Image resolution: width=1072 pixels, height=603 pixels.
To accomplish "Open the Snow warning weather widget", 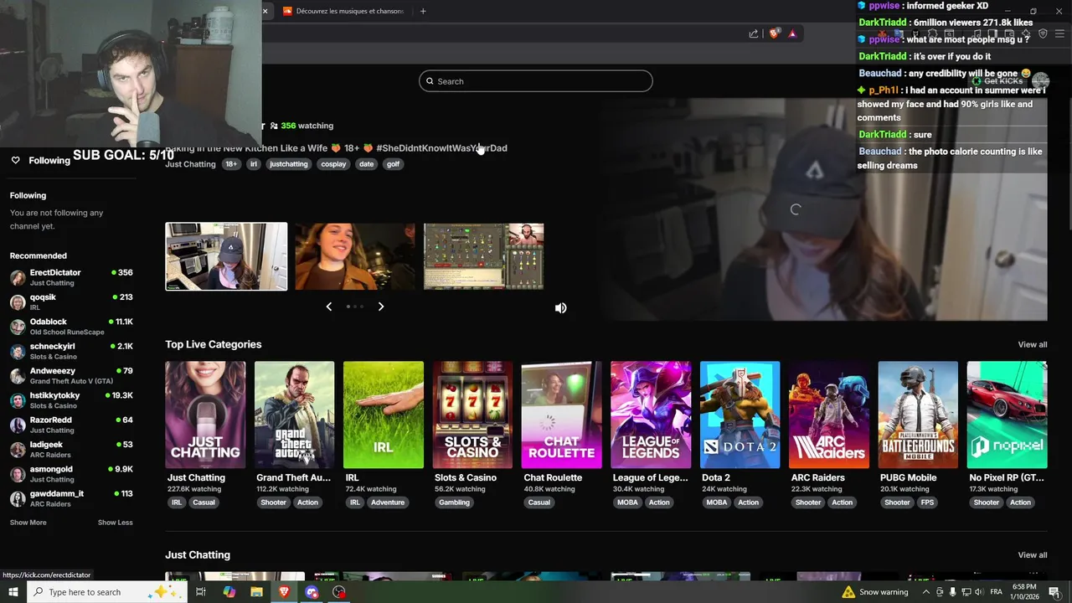I will (x=875, y=592).
